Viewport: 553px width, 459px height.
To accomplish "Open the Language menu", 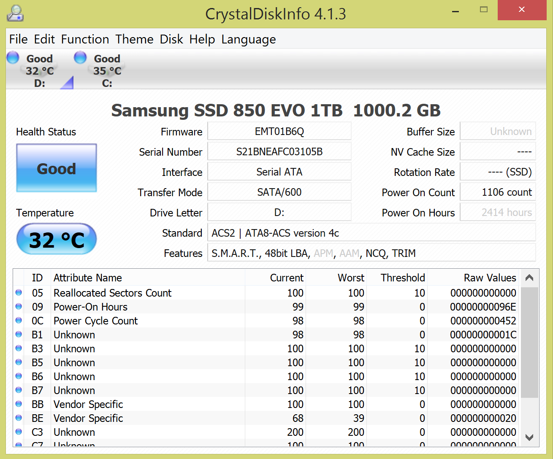I will click(248, 39).
